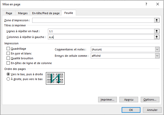Open the En-tête/Pied de page tab
Screen dimensions: 164x115
[x=46, y=13]
